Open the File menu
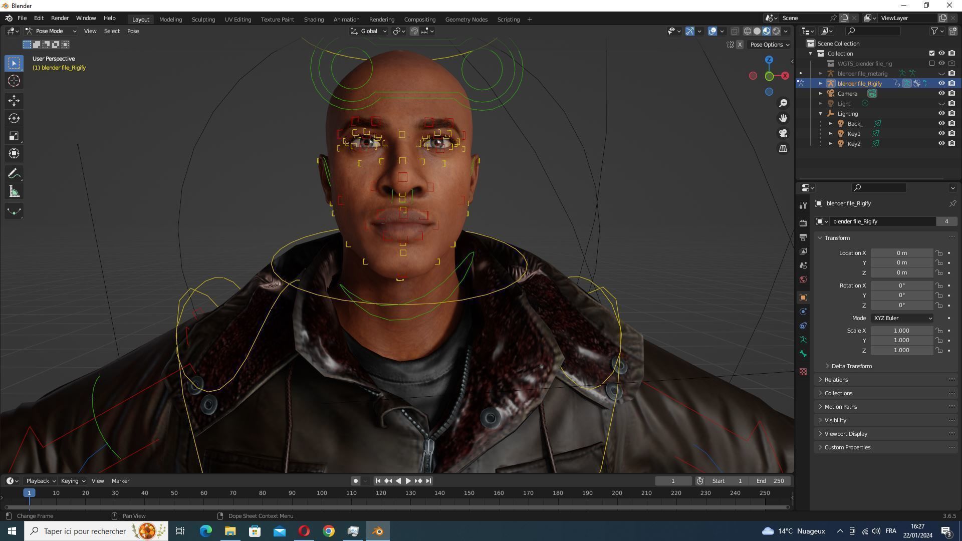Screen dimensions: 962x541 pyautogui.click(x=22, y=18)
